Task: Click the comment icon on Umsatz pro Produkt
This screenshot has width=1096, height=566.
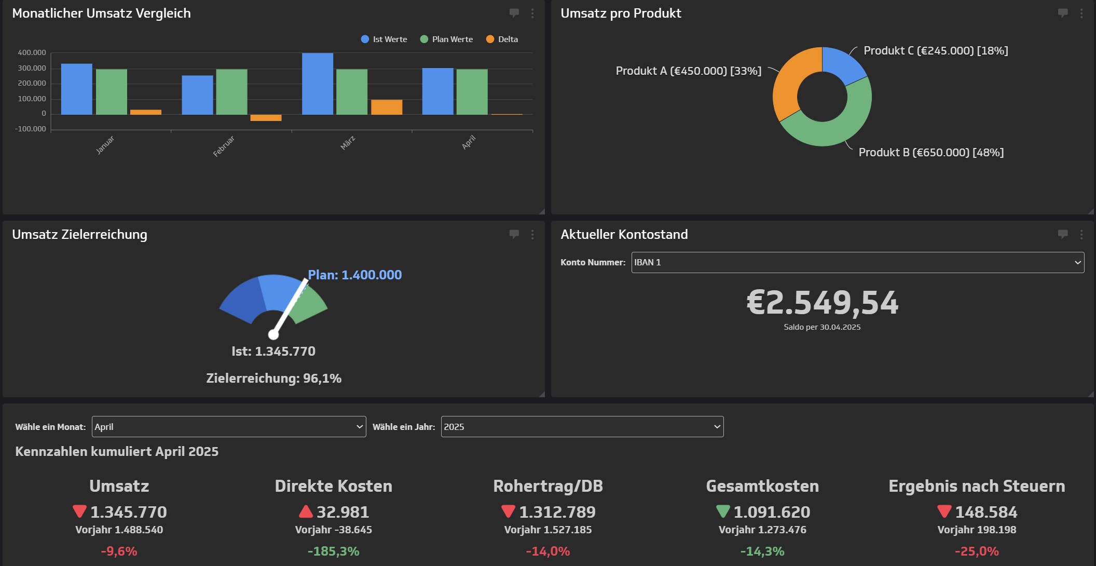Action: click(x=1063, y=14)
